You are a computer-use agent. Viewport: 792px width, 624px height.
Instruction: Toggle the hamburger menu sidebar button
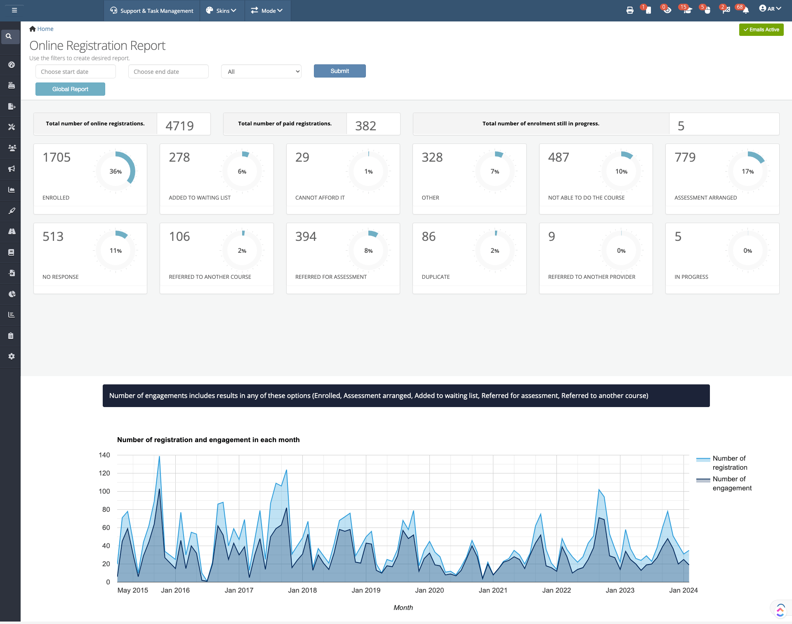pyautogui.click(x=14, y=10)
